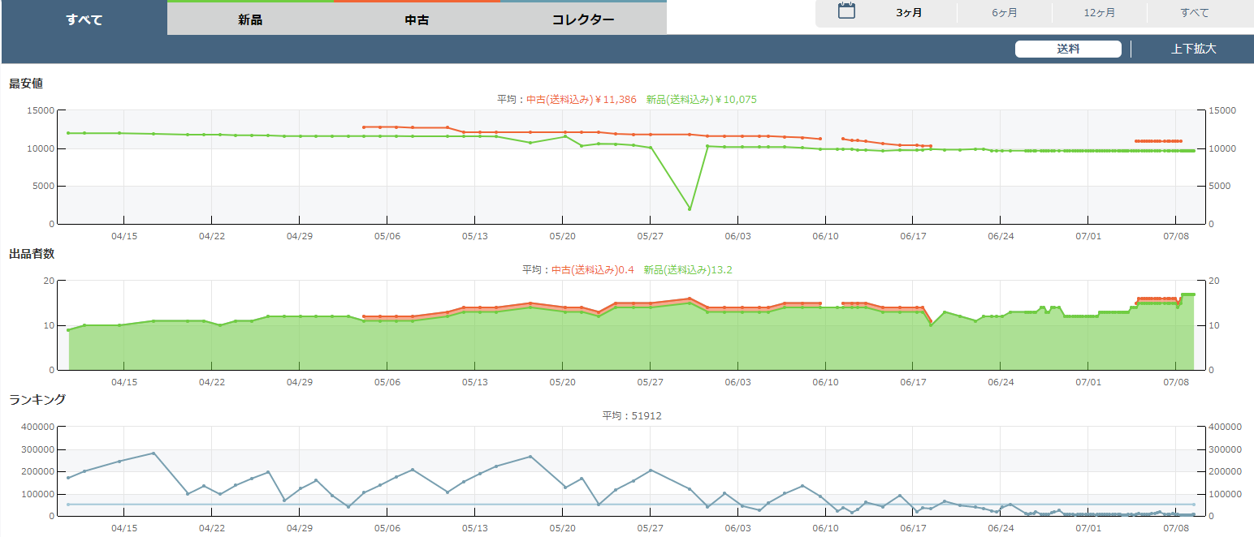Toggle the 送料 shipping switch
1254x537 pixels.
[x=1068, y=49]
